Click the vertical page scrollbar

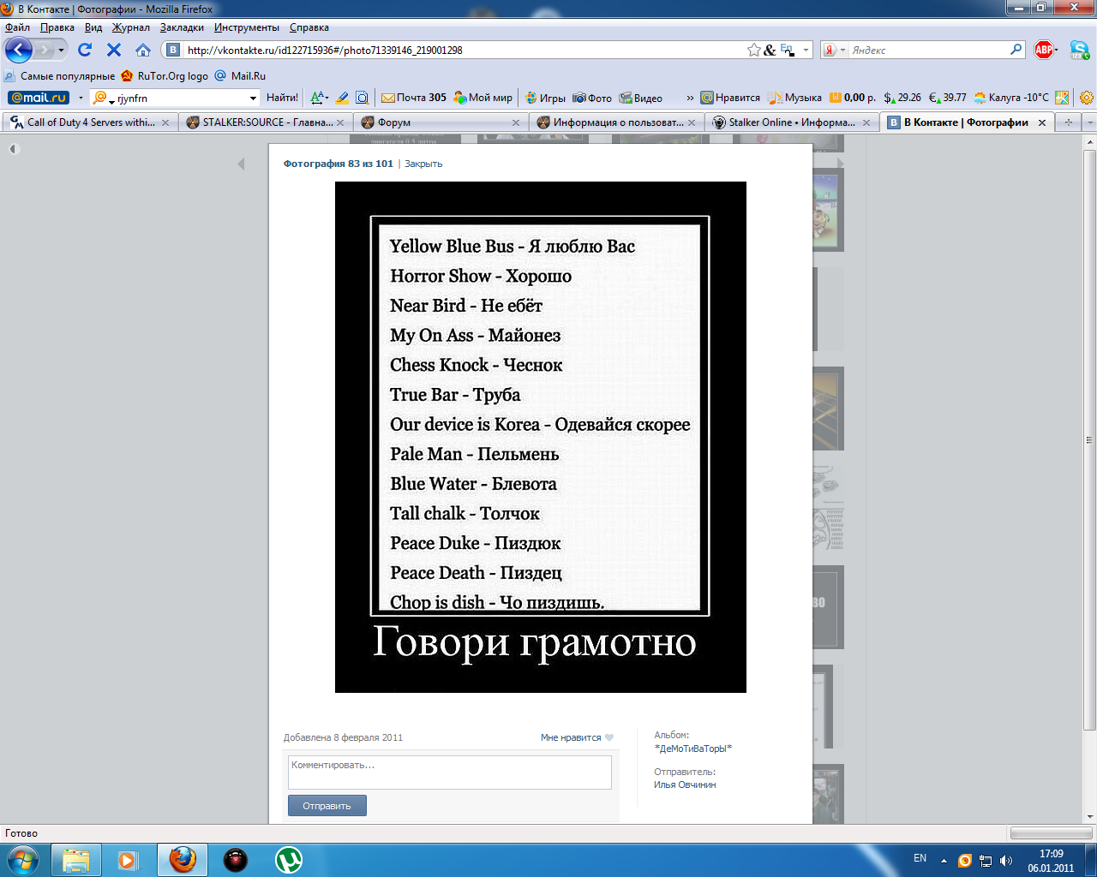(x=1089, y=428)
